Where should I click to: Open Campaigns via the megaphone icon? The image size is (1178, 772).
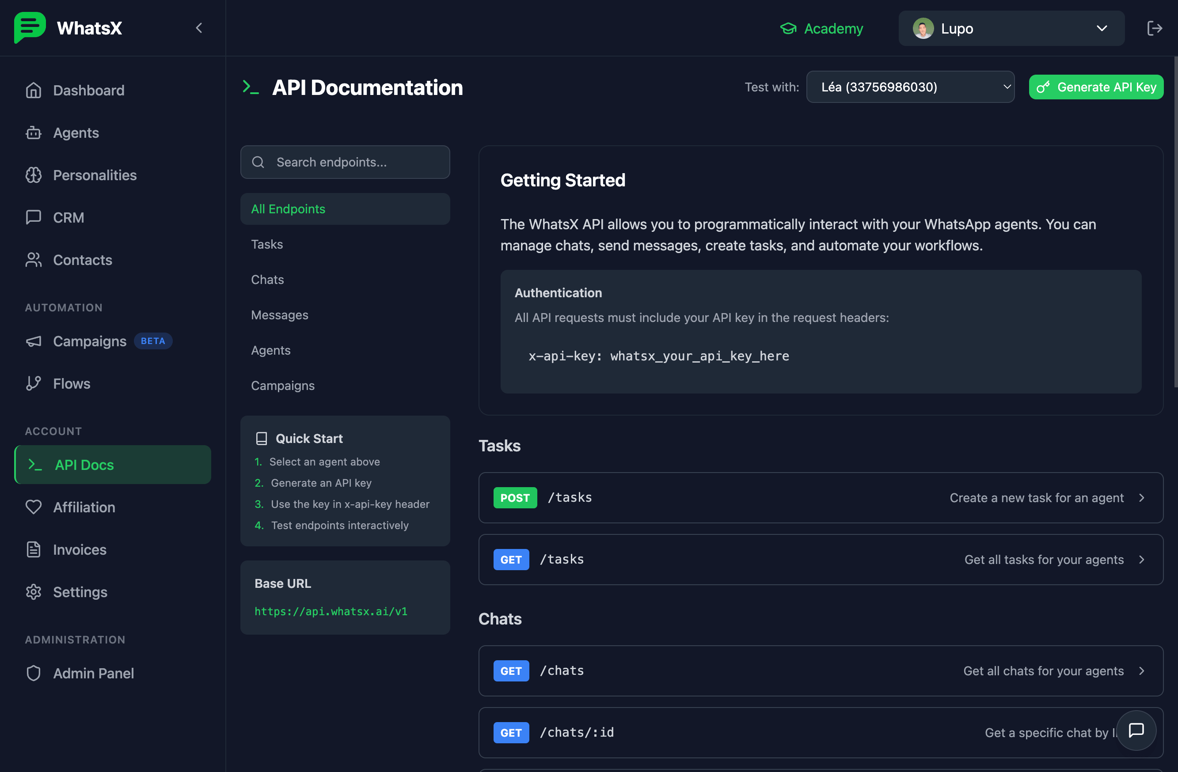coord(34,341)
